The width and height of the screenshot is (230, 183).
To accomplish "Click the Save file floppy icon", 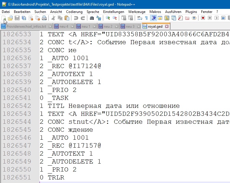I will [x=17, y=18].
